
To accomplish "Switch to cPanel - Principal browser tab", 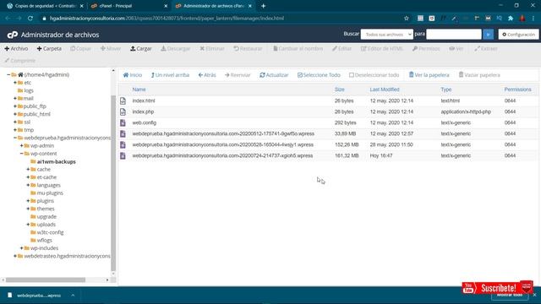I will 128,6.
